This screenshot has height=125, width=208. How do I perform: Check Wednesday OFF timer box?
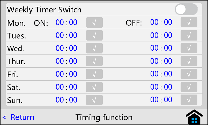click(189, 48)
